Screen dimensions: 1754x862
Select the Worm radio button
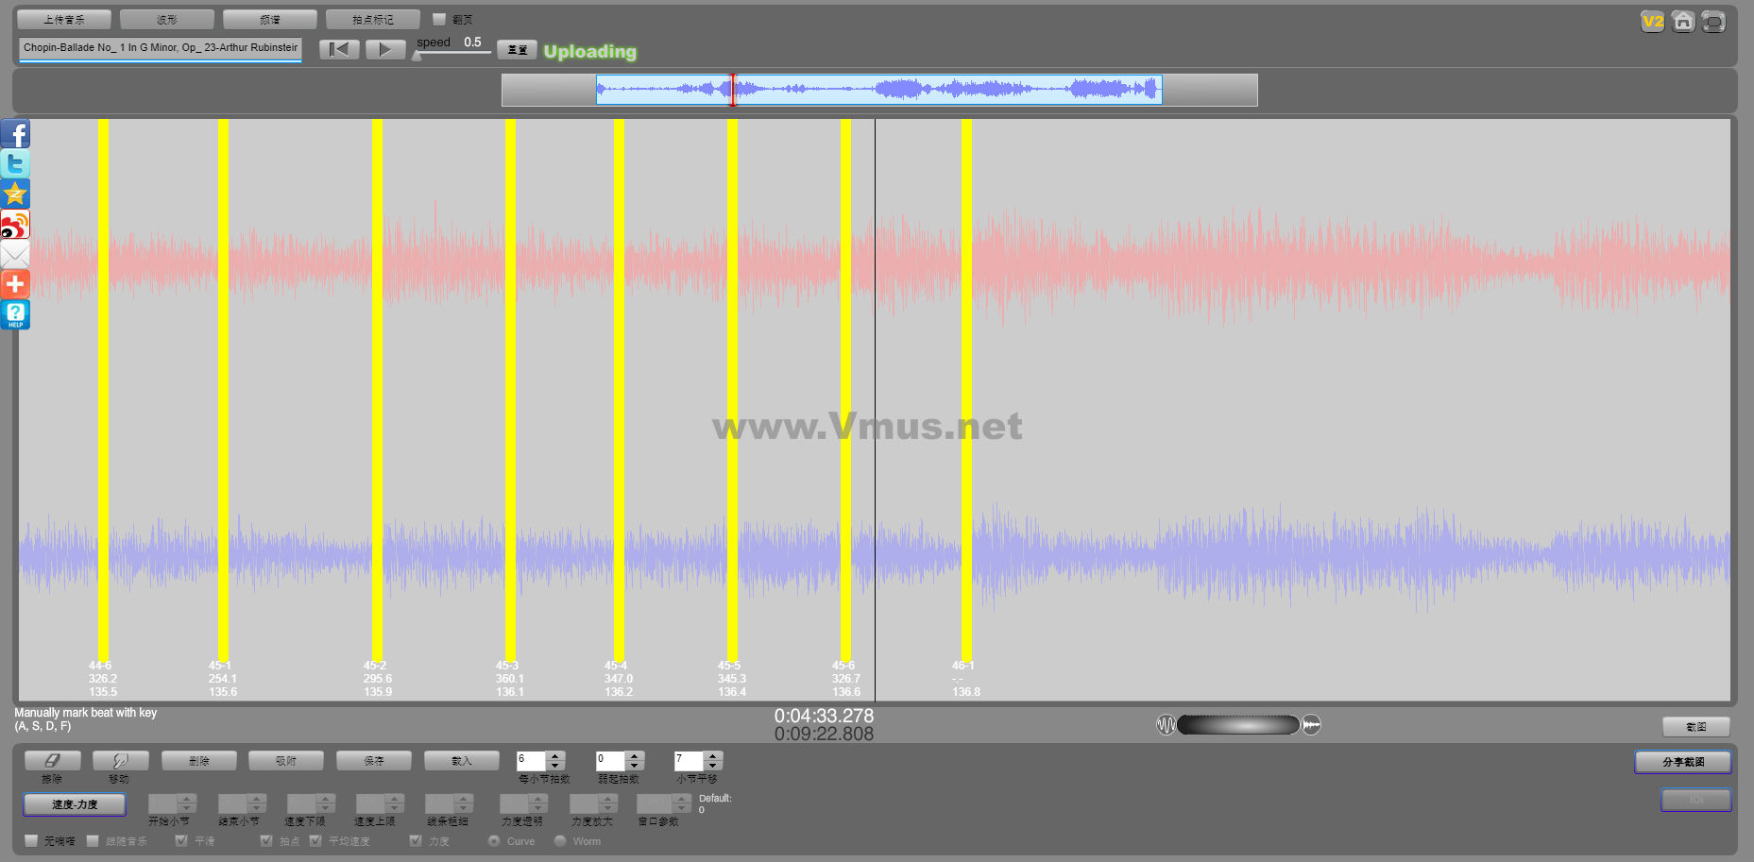(x=560, y=840)
